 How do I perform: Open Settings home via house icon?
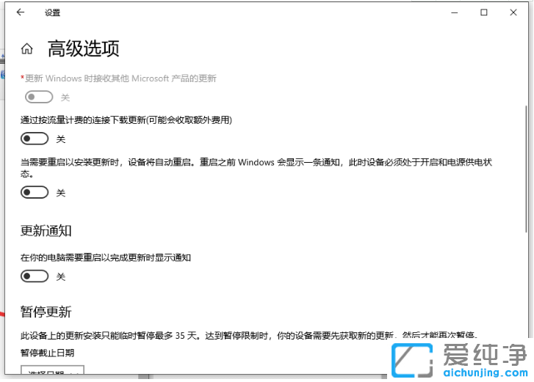point(27,48)
